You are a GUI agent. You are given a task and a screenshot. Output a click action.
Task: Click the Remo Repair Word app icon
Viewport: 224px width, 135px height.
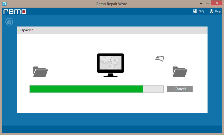point(4,4)
